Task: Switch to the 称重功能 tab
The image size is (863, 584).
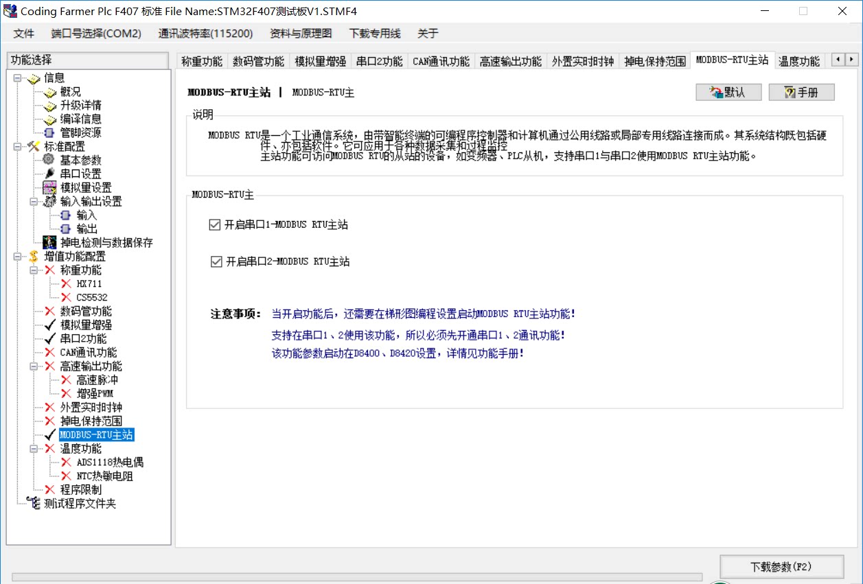Action: 202,61
